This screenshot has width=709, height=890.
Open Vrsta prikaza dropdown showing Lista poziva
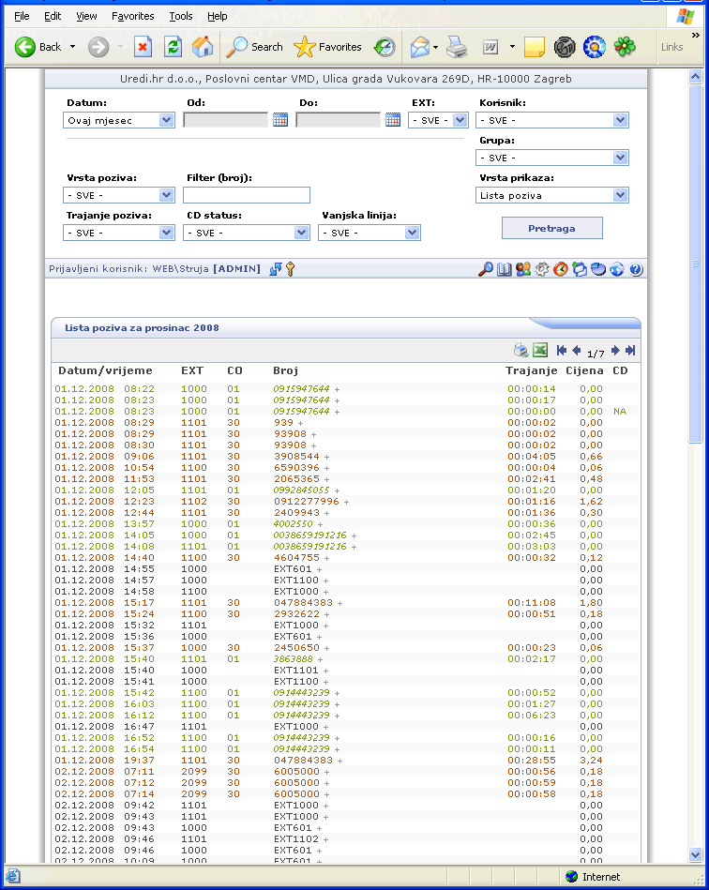(x=551, y=195)
